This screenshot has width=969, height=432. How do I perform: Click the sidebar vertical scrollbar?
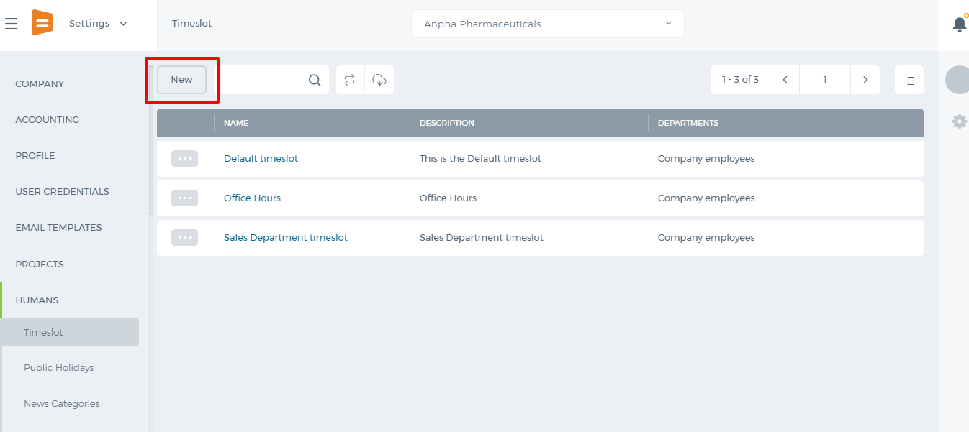(x=151, y=140)
